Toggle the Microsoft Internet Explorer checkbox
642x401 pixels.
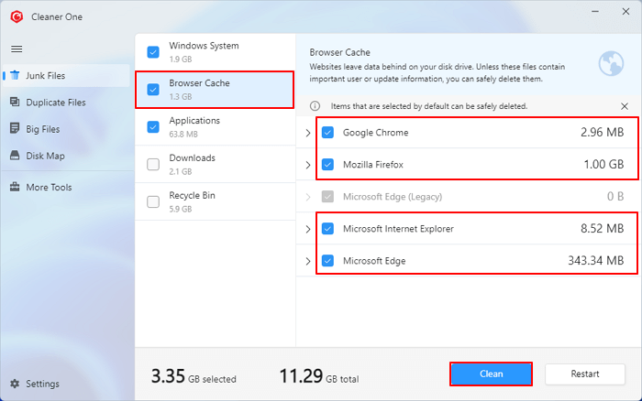tap(327, 229)
